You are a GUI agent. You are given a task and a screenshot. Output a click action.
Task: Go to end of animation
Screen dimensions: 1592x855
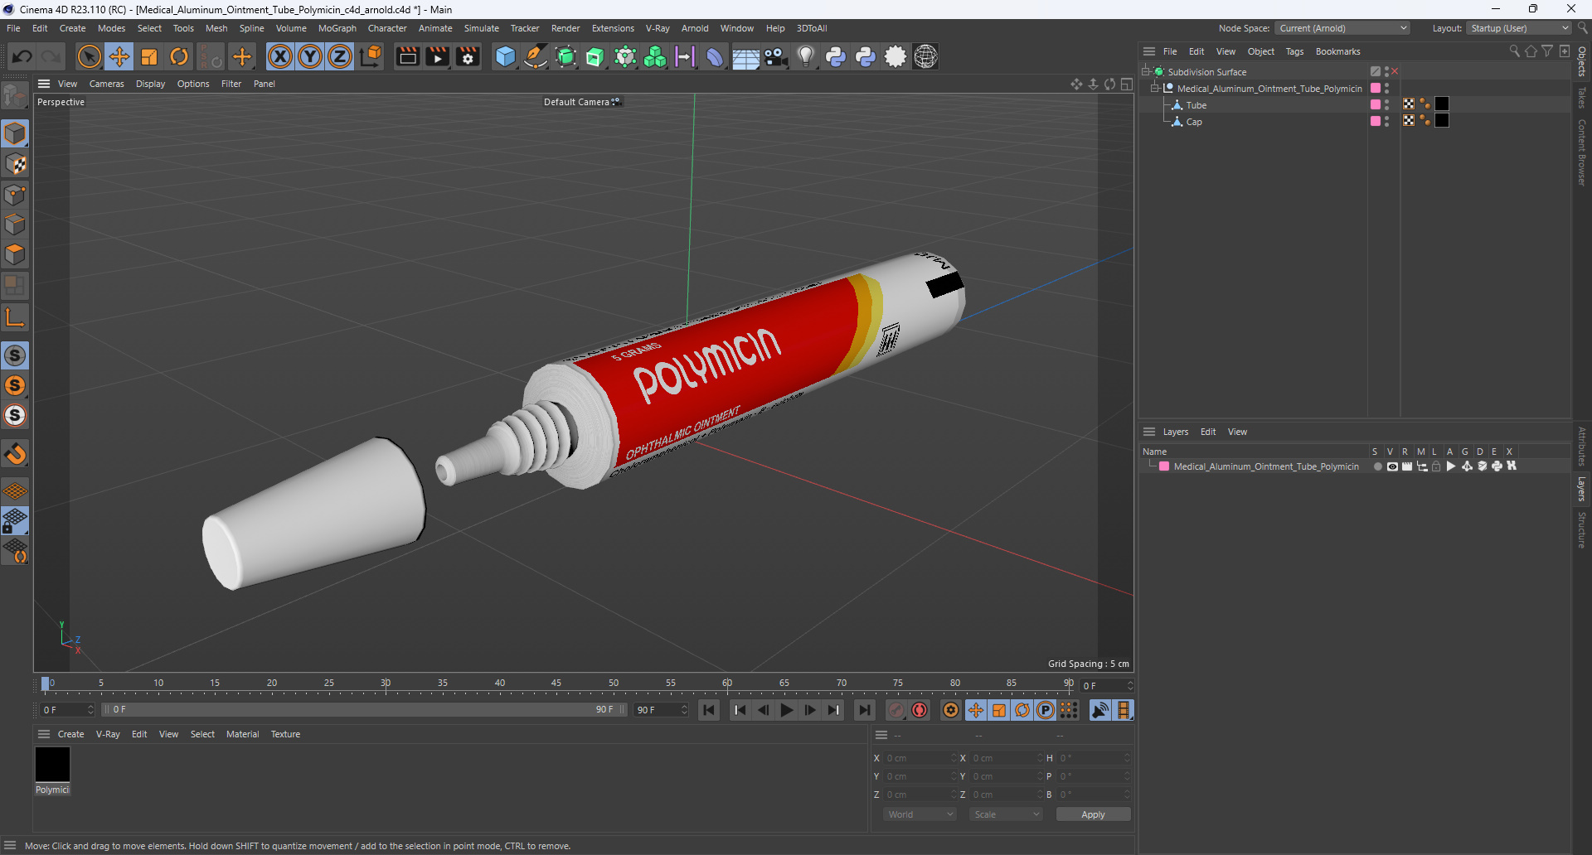pyautogui.click(x=865, y=710)
